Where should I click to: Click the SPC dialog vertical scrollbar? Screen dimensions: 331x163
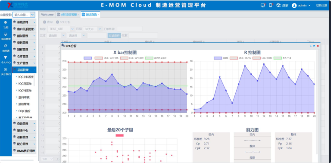pos(317,101)
